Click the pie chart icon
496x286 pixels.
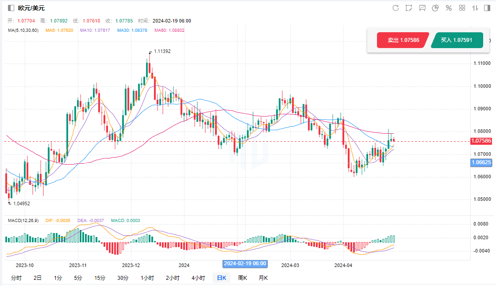coord(435,8)
